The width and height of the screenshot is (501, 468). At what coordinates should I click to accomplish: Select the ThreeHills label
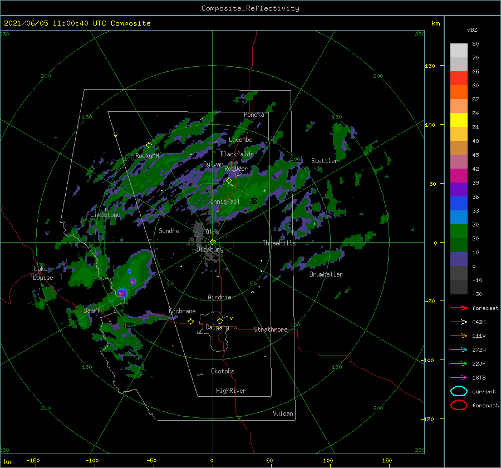(x=279, y=243)
